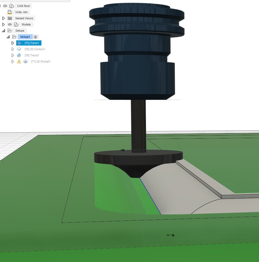
Task: Click the Trace1 operation icon
Action: [19, 43]
